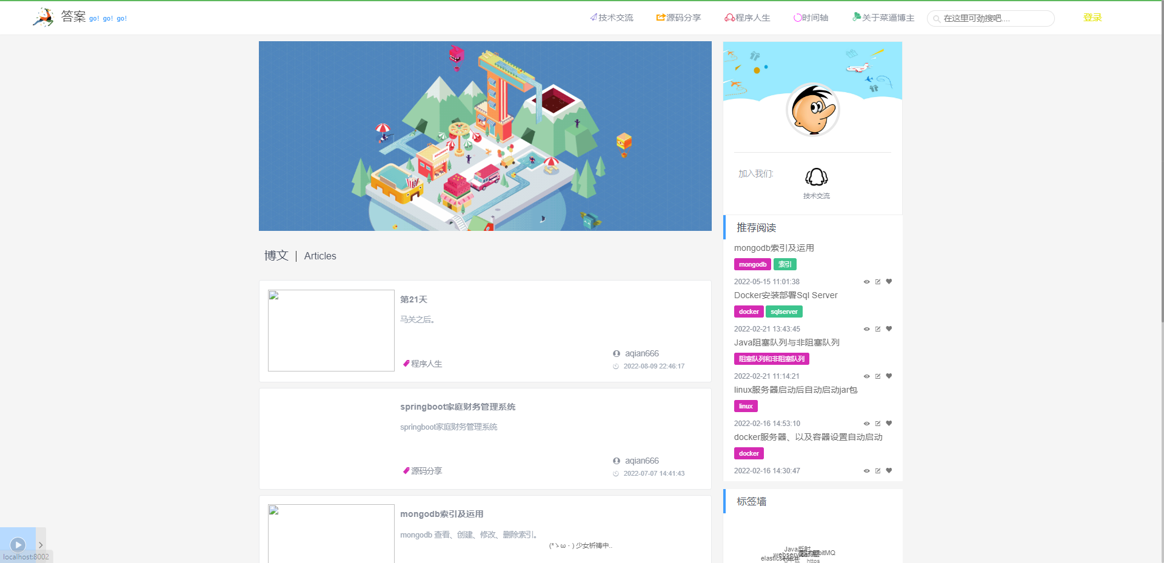Image resolution: width=1164 pixels, height=563 pixels.
Task: Open the mongodb索引及运用 article in the main list
Action: coord(442,514)
